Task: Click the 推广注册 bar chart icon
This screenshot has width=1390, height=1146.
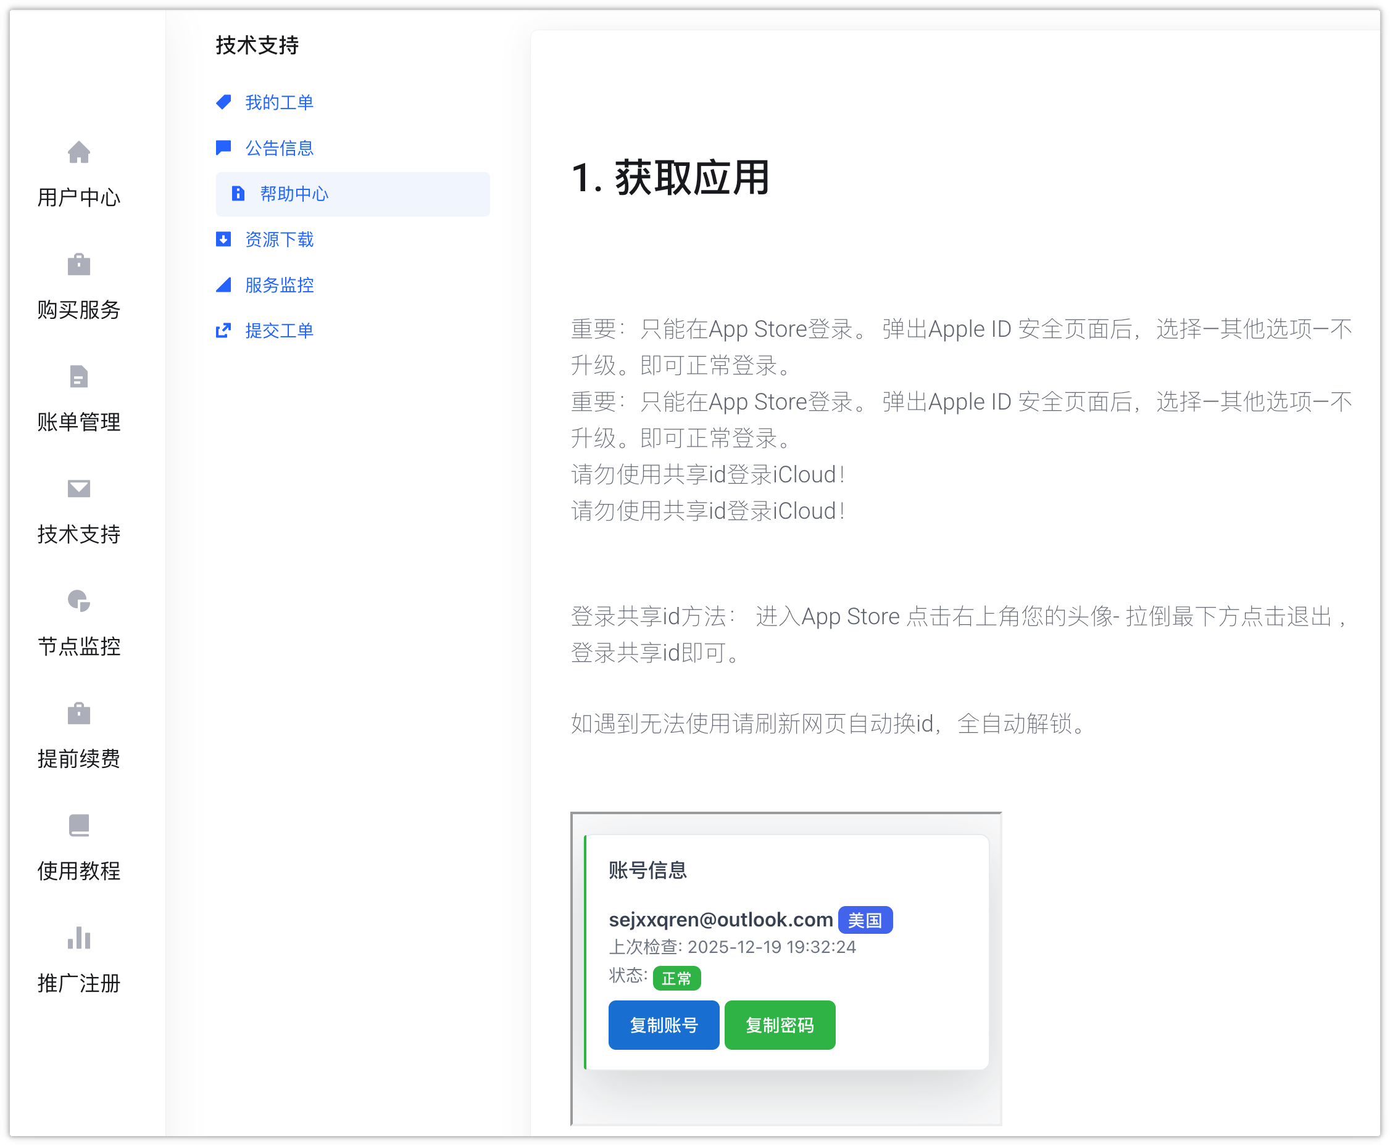Action: click(78, 938)
